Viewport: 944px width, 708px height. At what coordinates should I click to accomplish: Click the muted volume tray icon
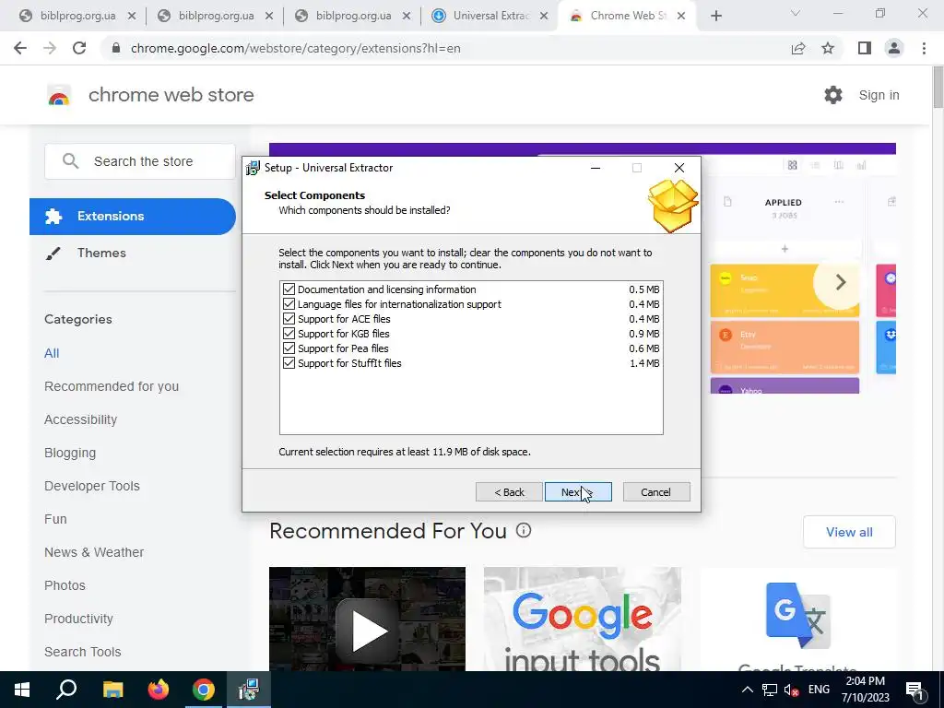pyautogui.click(x=791, y=690)
